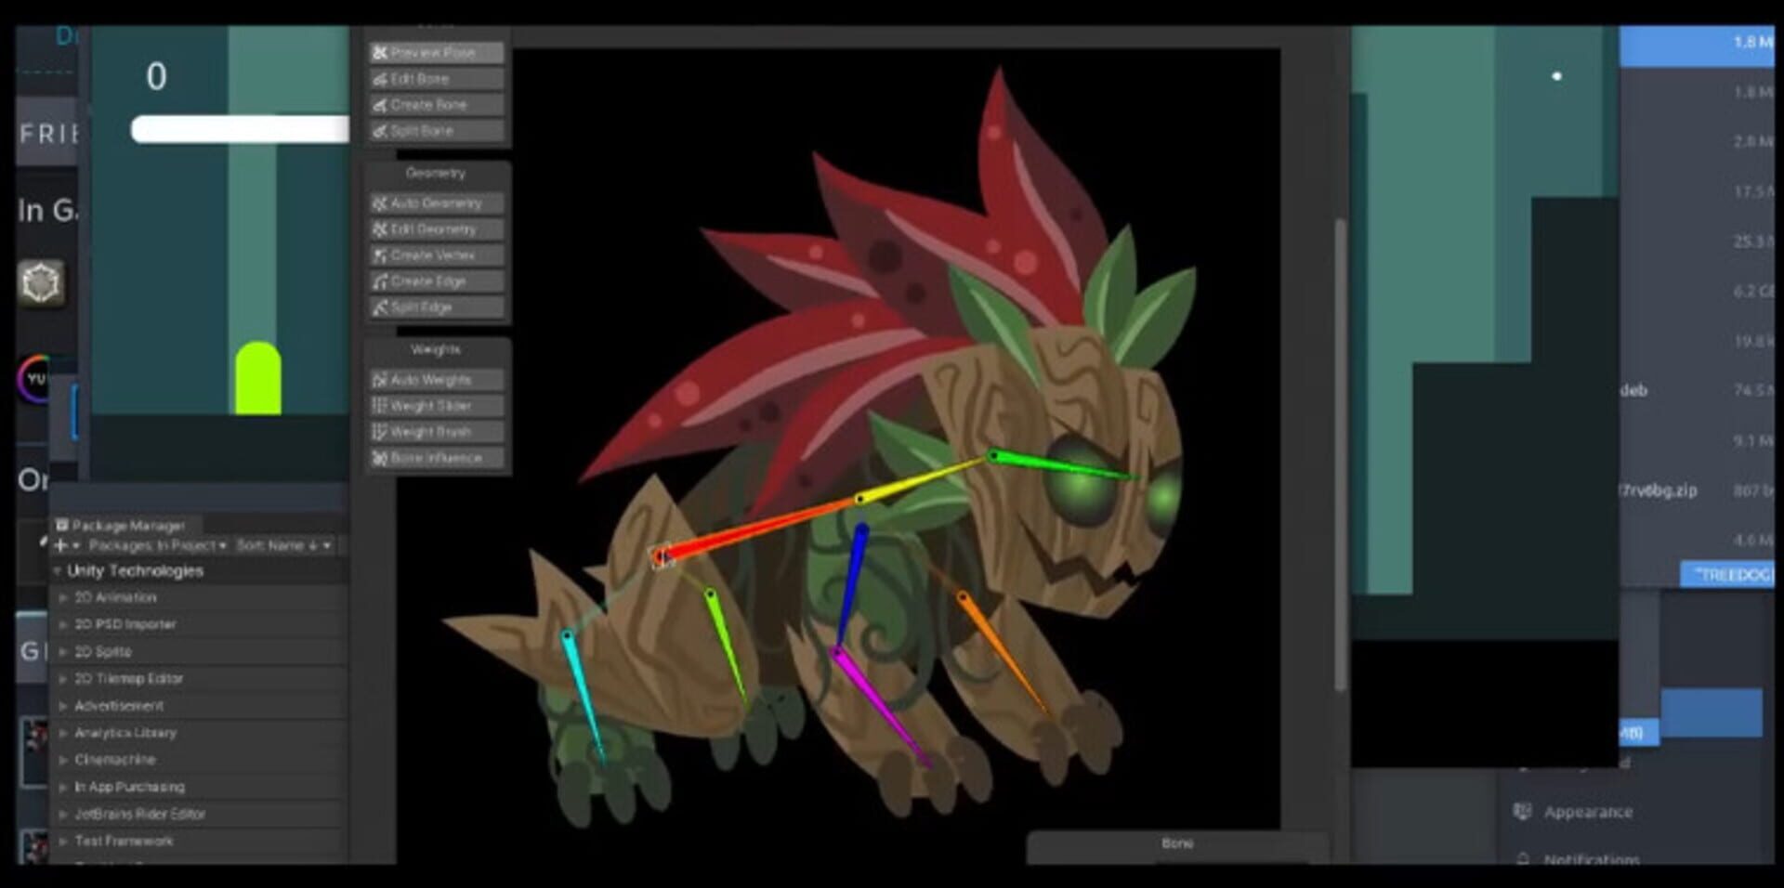This screenshot has height=888, width=1784.
Task: Activate the Edit Bone tool
Action: (435, 79)
